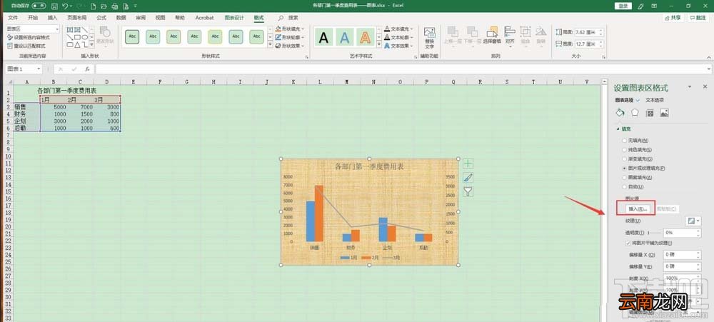Click the chart filters funnel button

(x=468, y=192)
